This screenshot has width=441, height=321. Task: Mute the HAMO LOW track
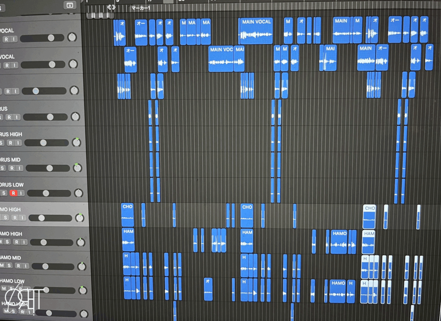pos(3,288)
